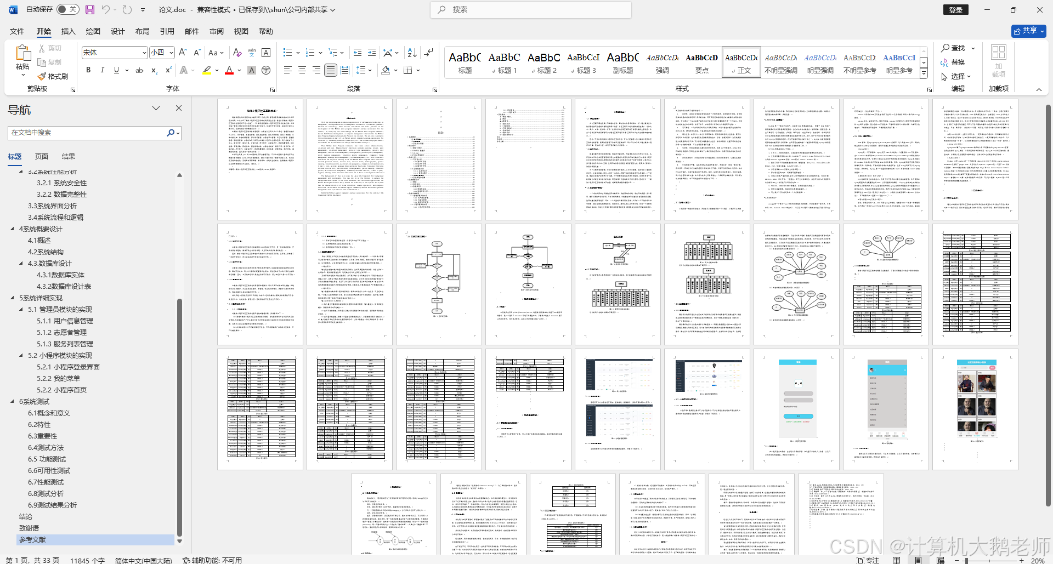Apply yellow text highlight color

coord(207,70)
